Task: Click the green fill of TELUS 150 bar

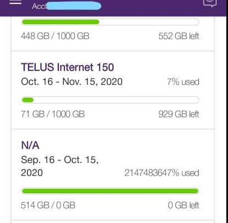Action: pyautogui.click(x=28, y=100)
